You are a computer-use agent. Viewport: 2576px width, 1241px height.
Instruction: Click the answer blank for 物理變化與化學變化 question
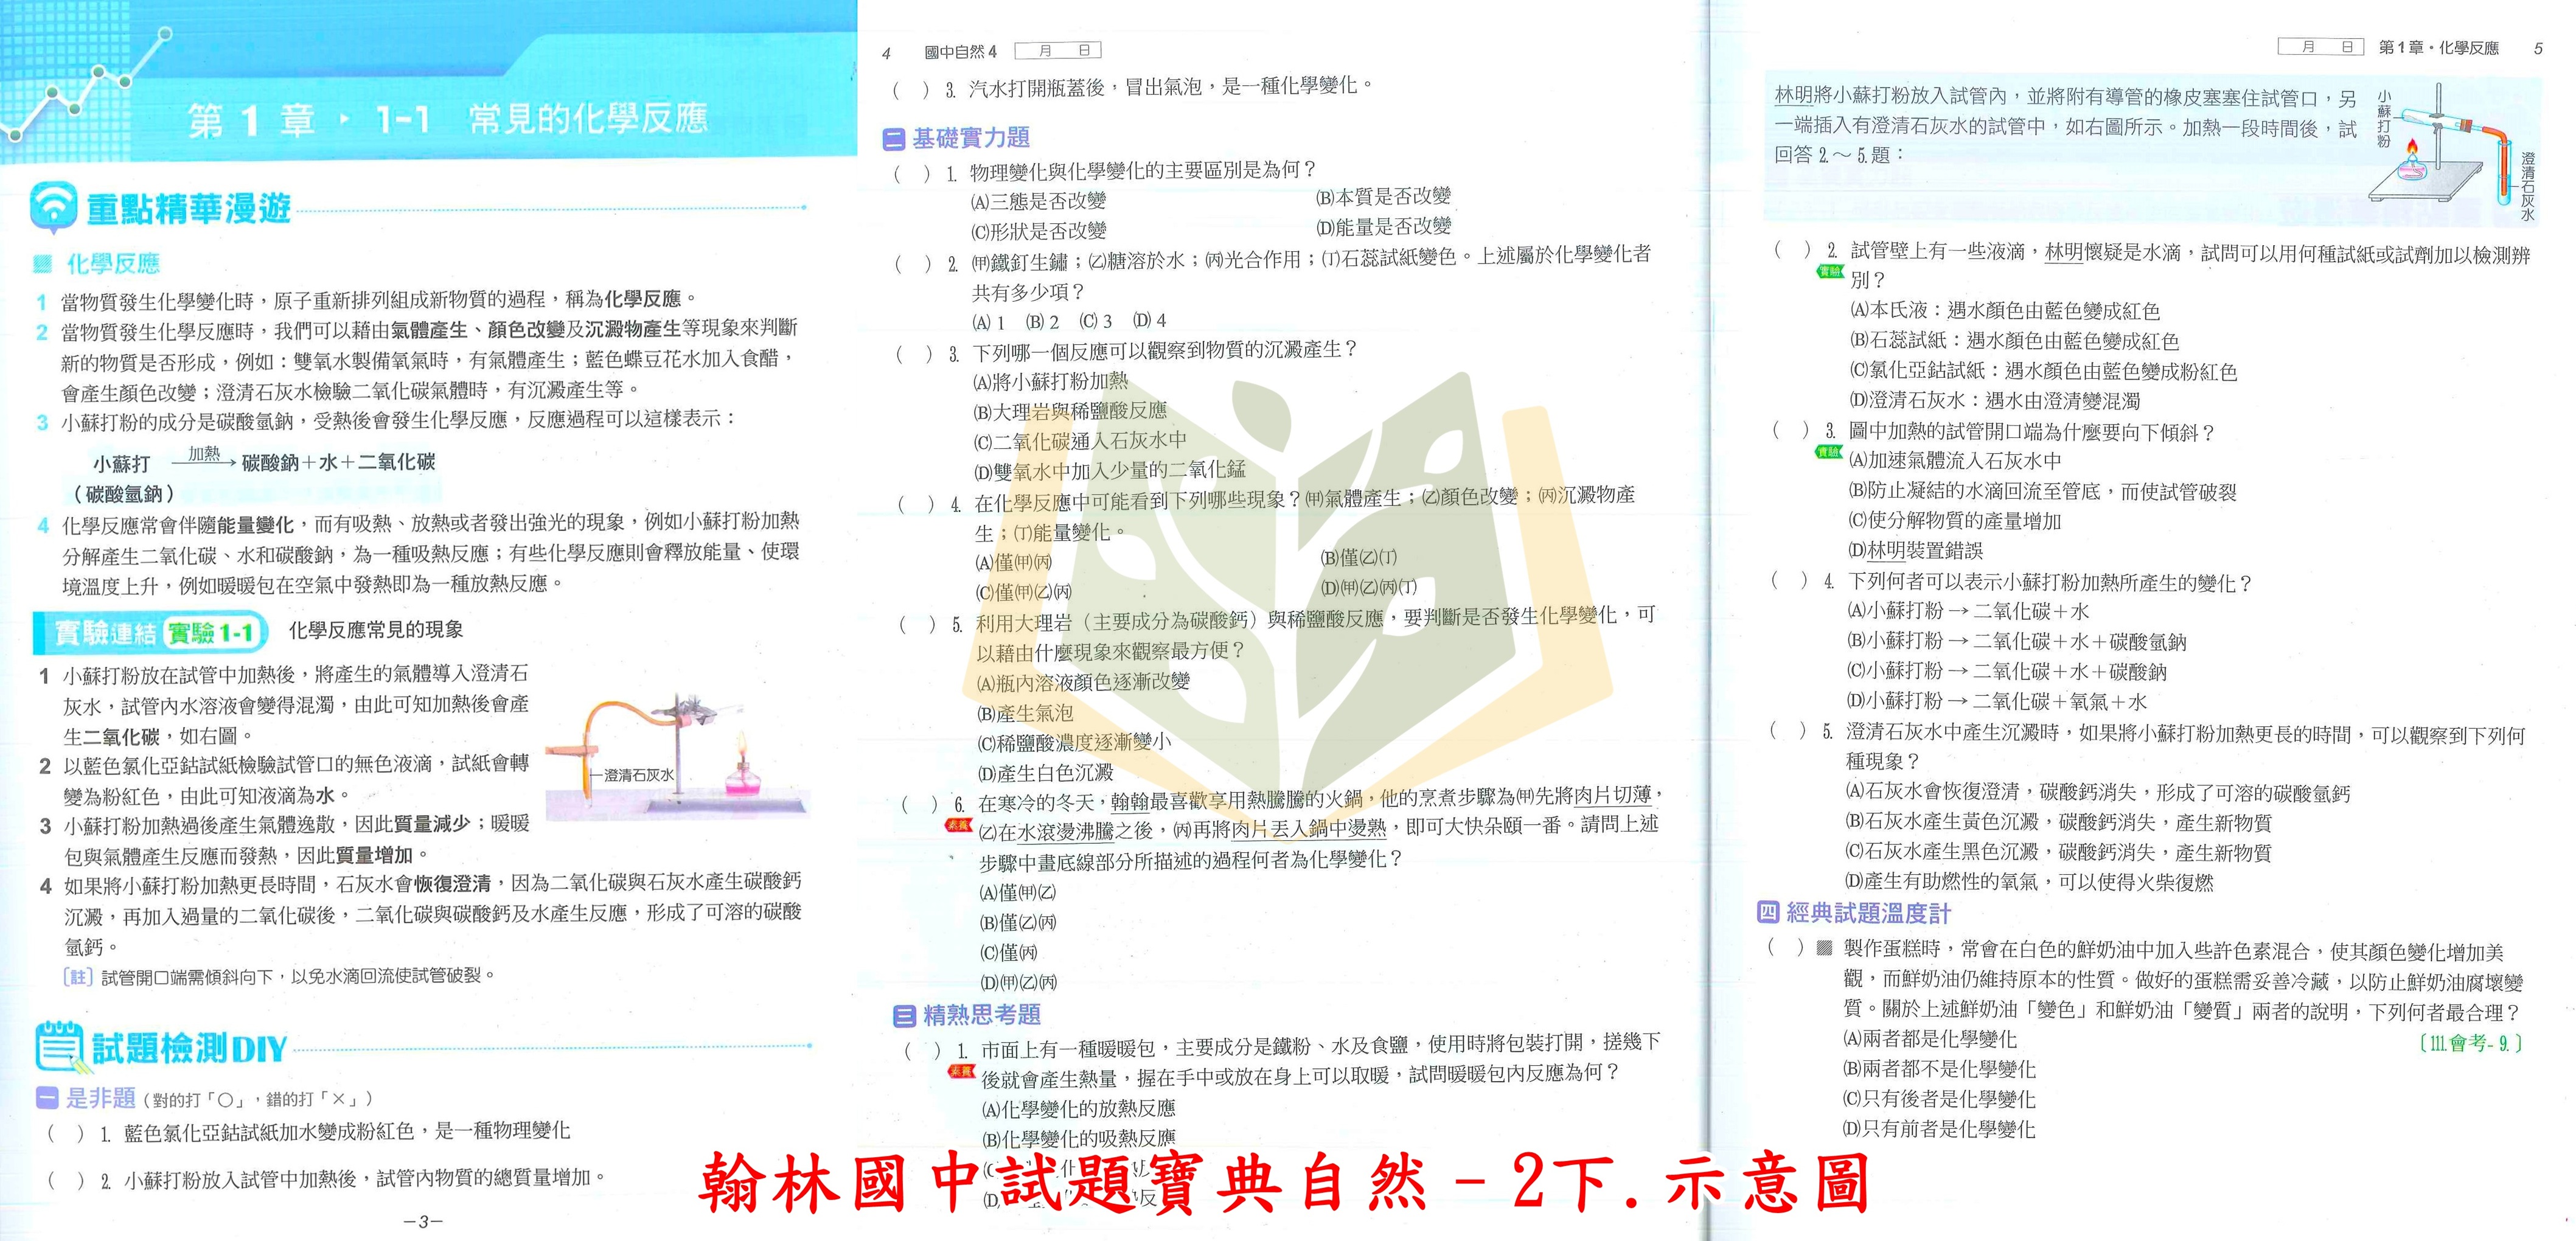(x=912, y=174)
